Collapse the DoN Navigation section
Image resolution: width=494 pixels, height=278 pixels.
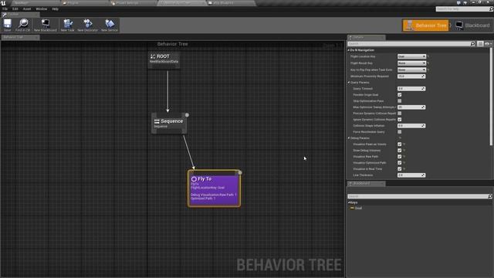tap(349, 50)
